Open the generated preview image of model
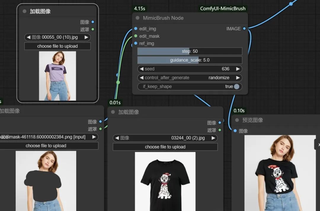The width and height of the screenshot is (320, 211). [x=280, y=173]
